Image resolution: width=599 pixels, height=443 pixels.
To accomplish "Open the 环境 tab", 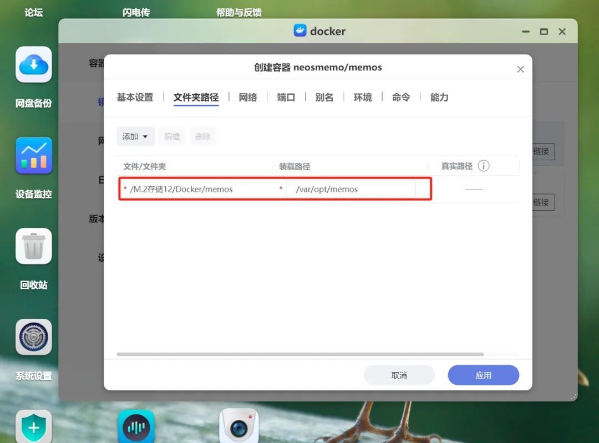I will (x=363, y=98).
